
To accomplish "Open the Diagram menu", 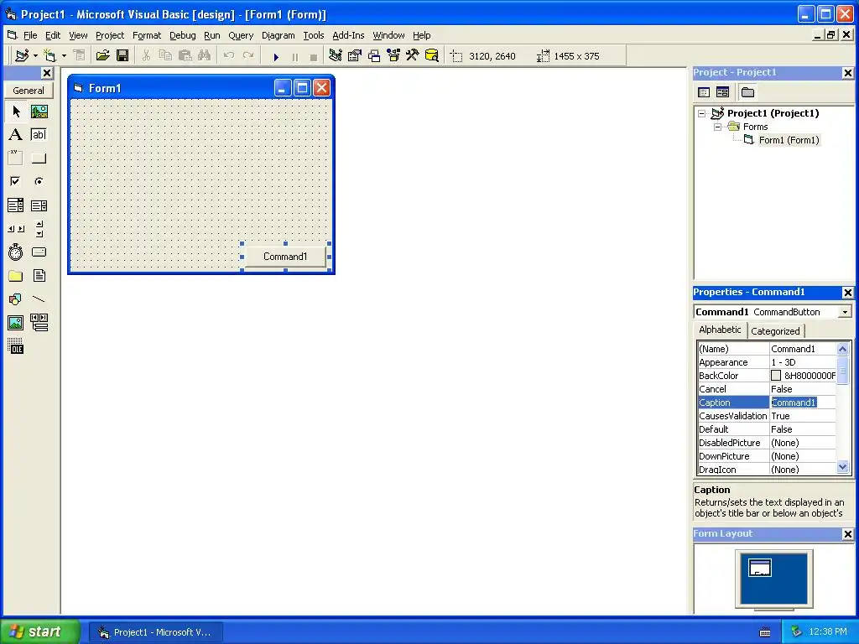I will tap(279, 35).
